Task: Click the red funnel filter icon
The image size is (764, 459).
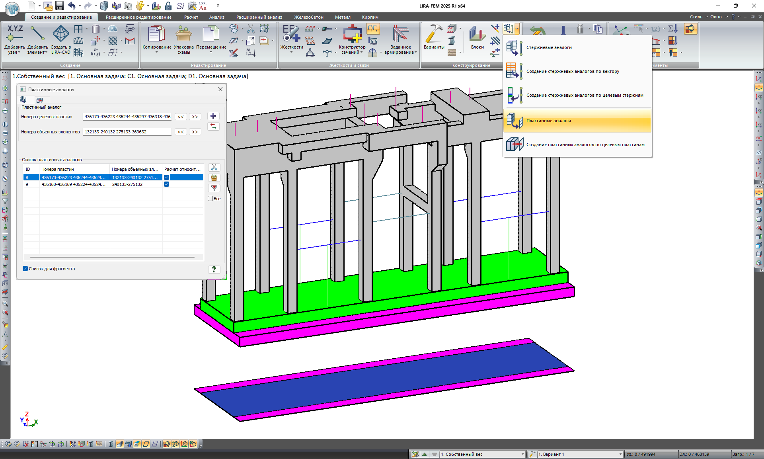Action: click(x=214, y=188)
